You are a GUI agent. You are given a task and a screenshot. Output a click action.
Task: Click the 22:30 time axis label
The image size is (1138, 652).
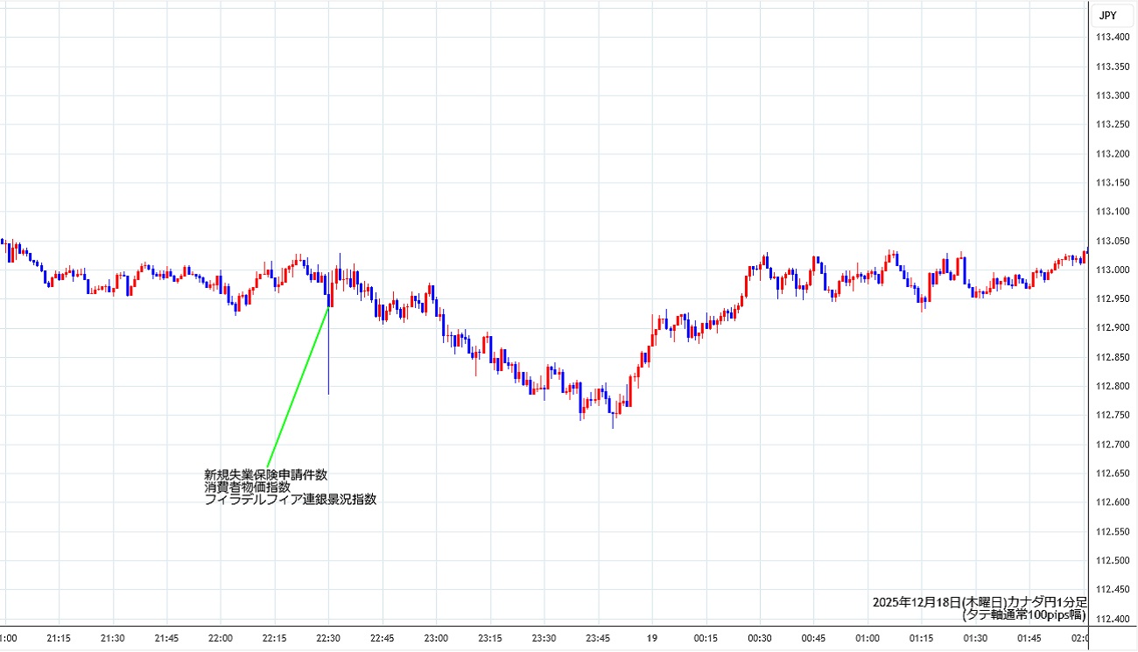tap(328, 638)
